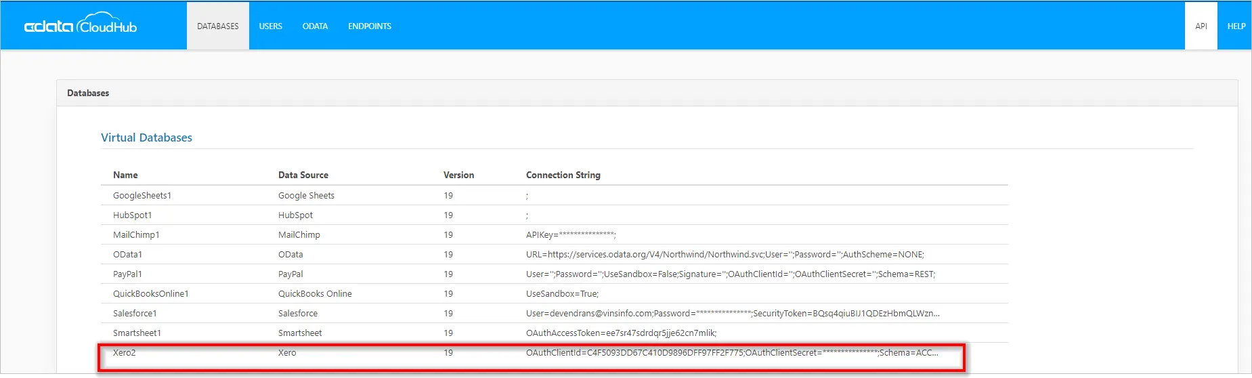
Task: Click the Xero data source cell
Action: [287, 352]
